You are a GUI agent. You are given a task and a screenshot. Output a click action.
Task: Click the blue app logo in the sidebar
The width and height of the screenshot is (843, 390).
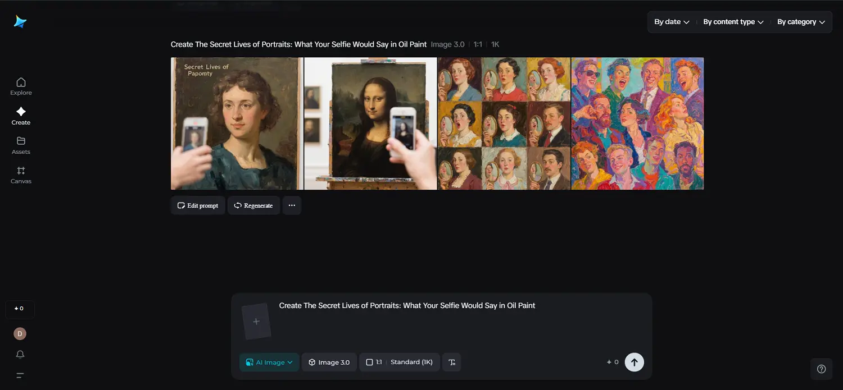click(x=20, y=21)
